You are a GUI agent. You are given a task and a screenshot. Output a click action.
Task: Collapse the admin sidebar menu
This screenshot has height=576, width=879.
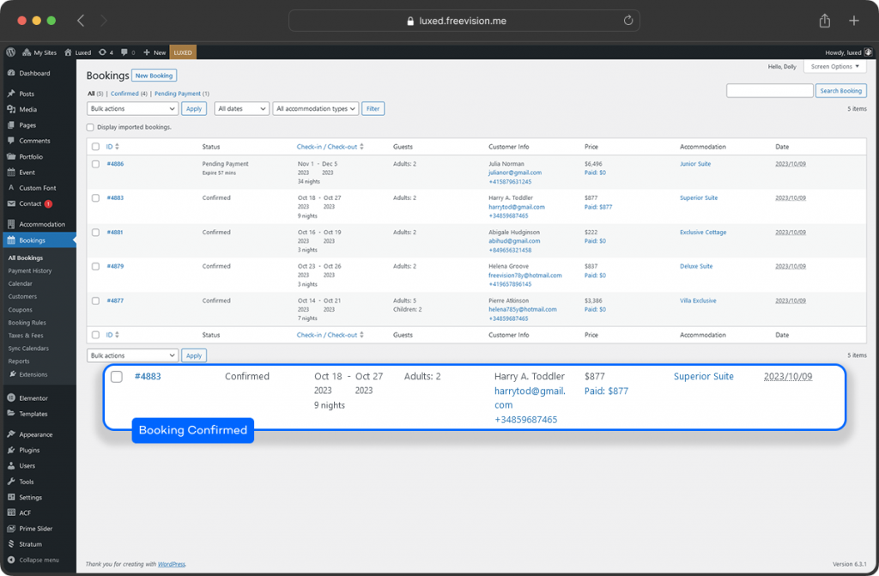[x=34, y=560]
